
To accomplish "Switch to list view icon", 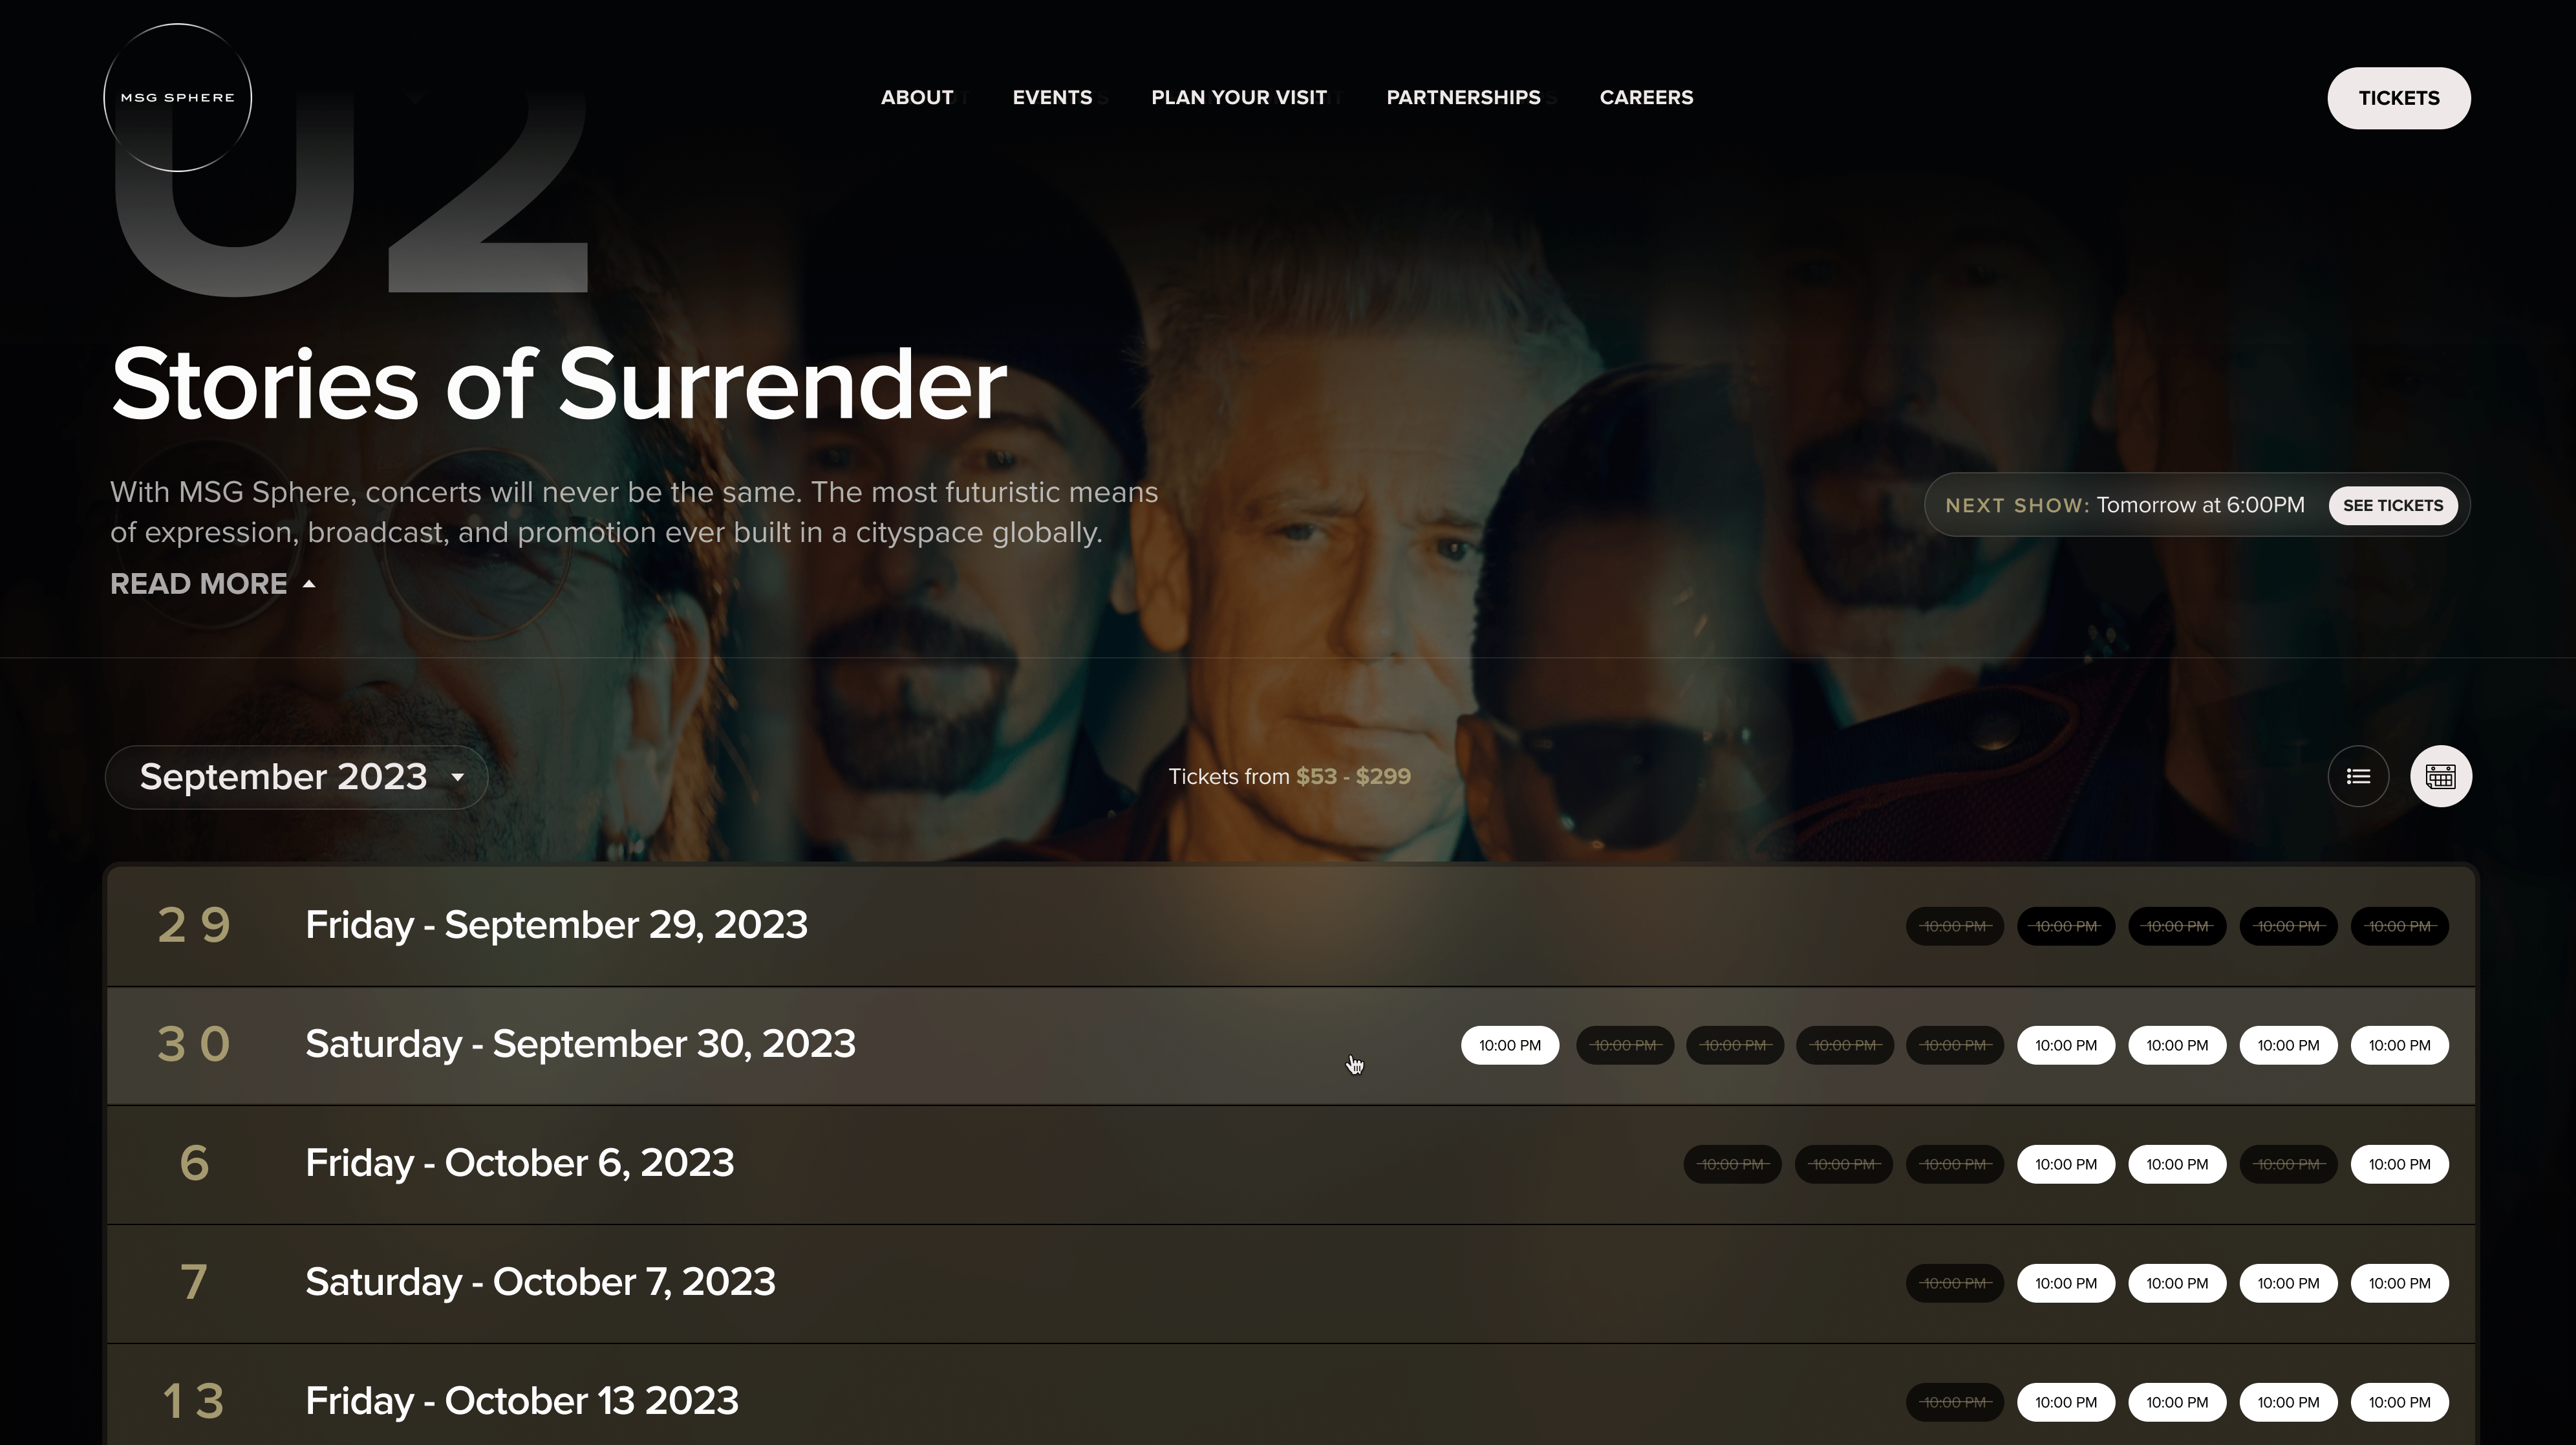I will pyautogui.click(x=2358, y=777).
